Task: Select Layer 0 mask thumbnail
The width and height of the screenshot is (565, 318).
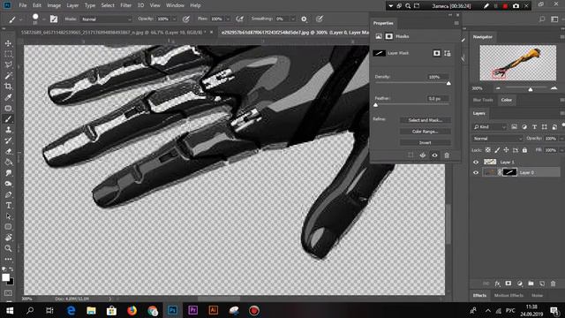Action: 510,172
